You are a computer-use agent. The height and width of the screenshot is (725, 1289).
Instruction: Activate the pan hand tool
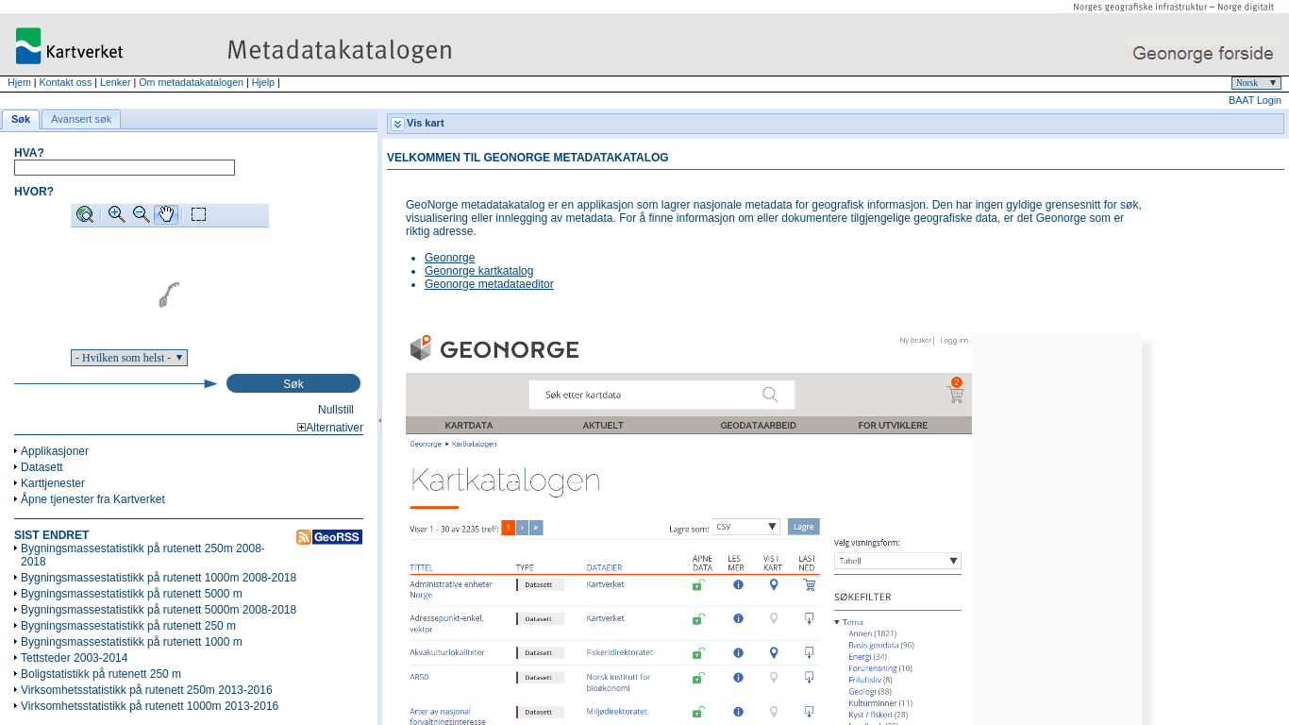point(166,214)
